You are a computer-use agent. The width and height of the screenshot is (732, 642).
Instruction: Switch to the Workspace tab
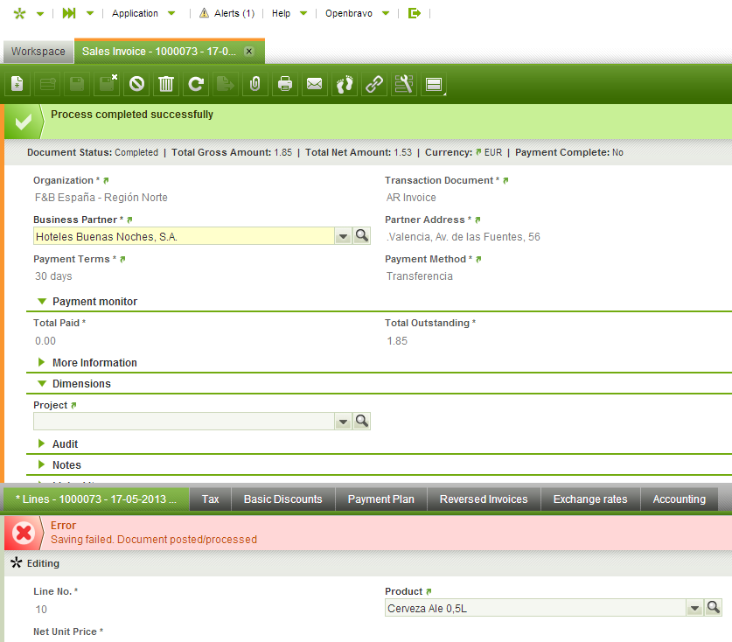click(38, 52)
